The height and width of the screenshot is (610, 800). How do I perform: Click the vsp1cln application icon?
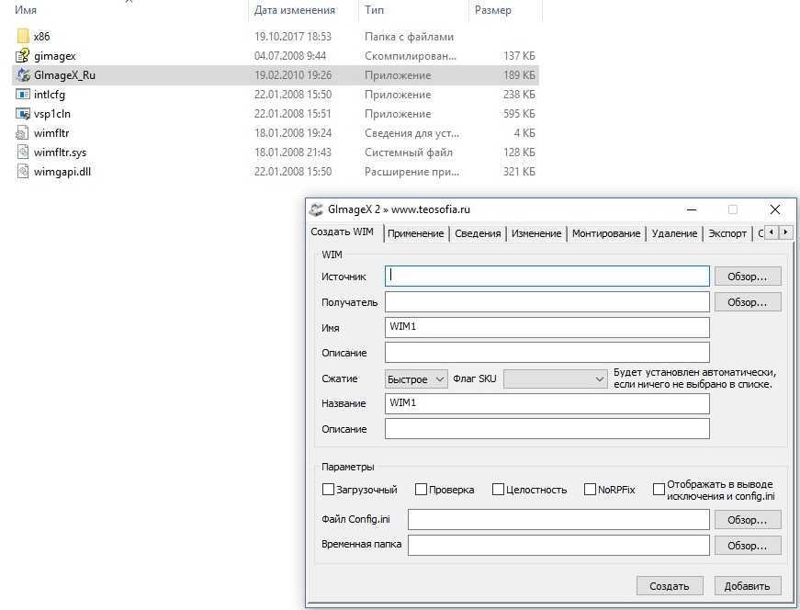click(24, 114)
